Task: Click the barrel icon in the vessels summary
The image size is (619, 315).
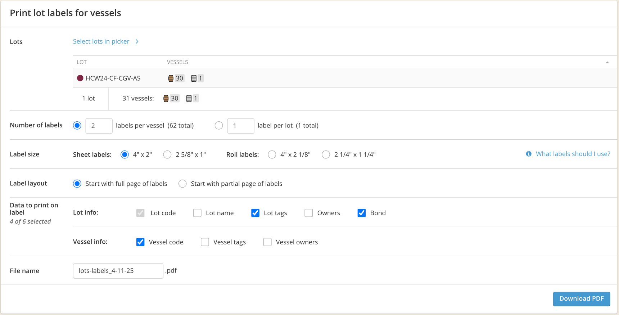Action: (166, 99)
